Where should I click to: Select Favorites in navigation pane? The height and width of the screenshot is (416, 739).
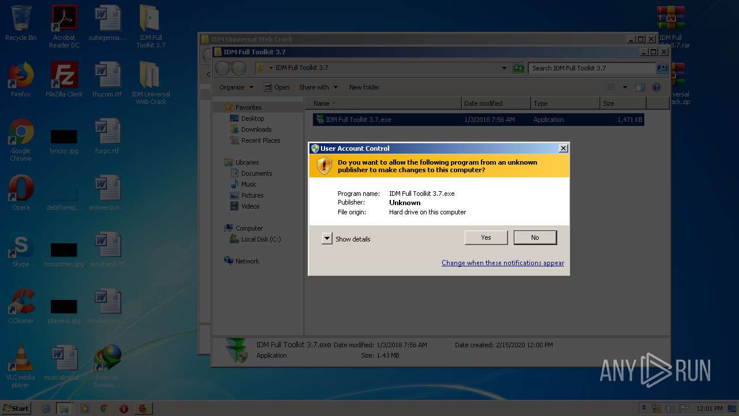[248, 107]
